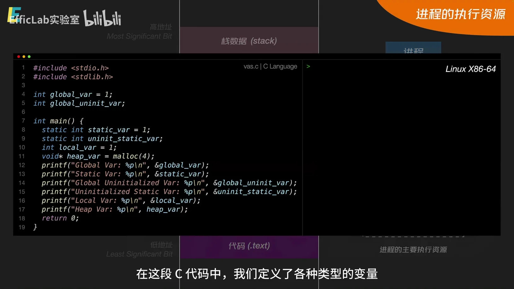The image size is (514, 289).
Task: Click the purple '代码 (.text)' memory block
Action: (x=249, y=246)
